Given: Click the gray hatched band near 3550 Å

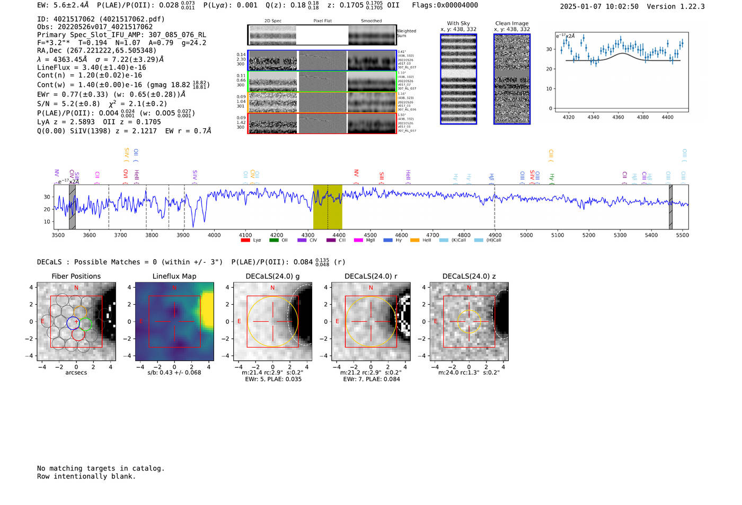Looking at the screenshot, I should [x=72, y=207].
